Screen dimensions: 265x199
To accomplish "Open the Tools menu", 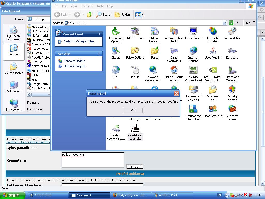I will 100,6.
